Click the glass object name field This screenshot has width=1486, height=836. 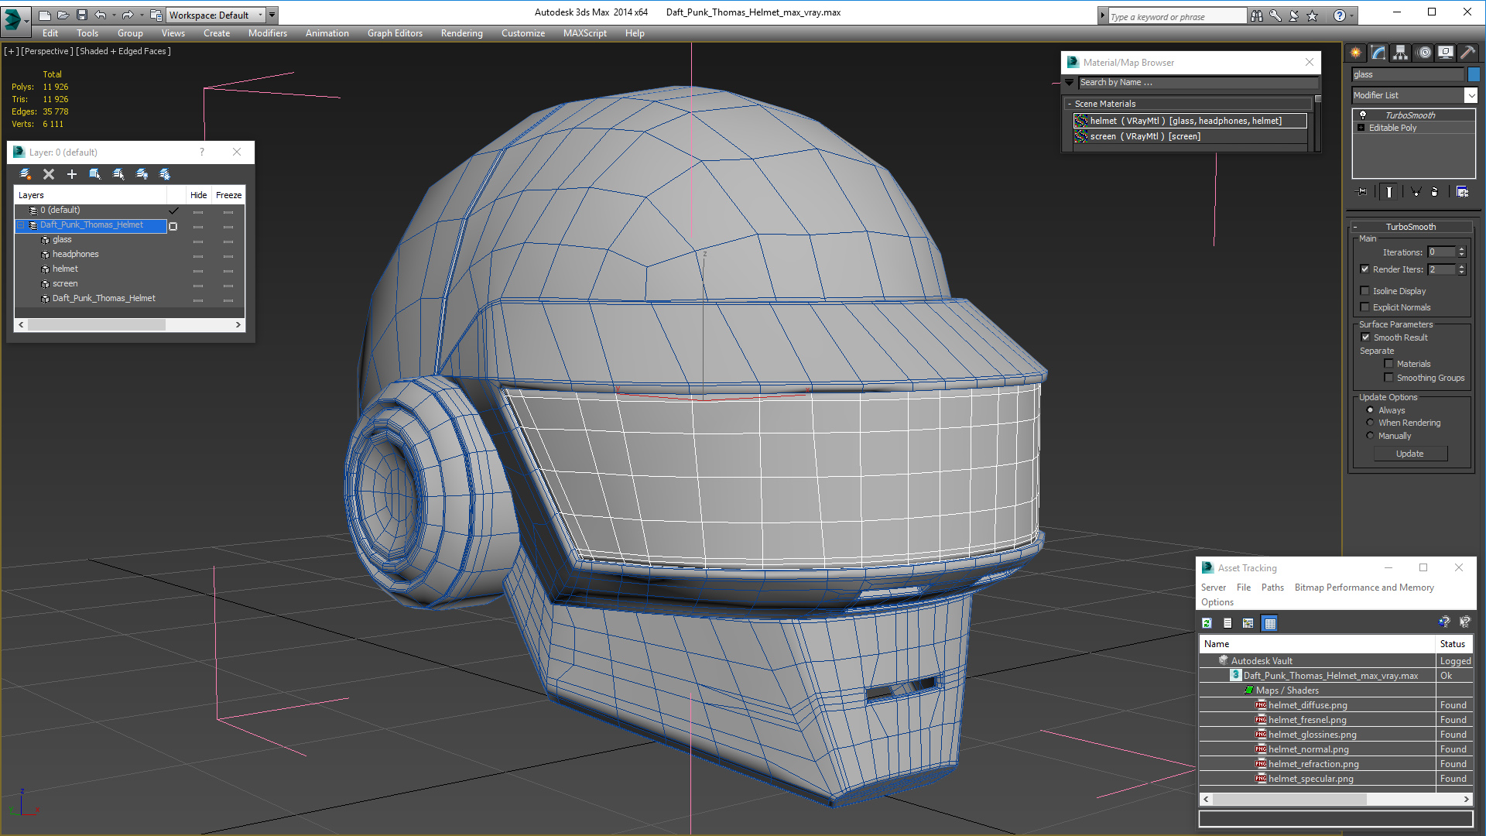[x=1408, y=74]
